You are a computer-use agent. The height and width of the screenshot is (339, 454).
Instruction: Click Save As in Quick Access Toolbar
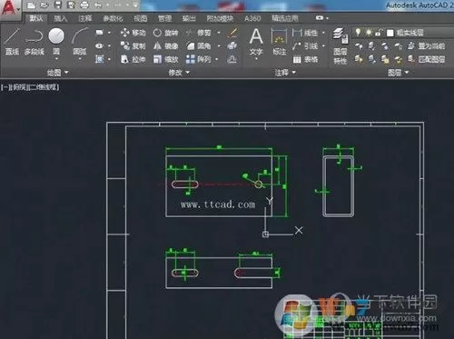pyautogui.click(x=71, y=5)
